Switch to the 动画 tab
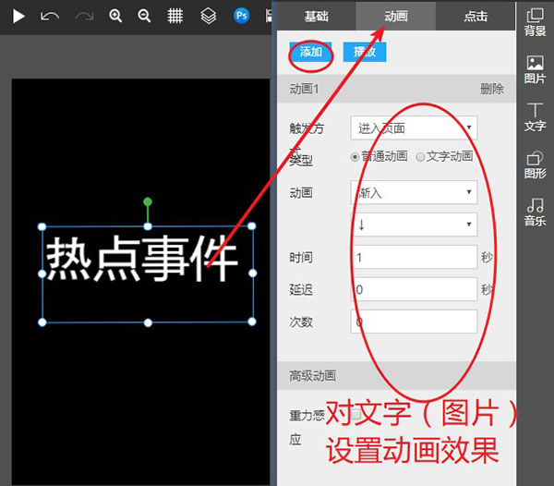This screenshot has height=486, width=554. [x=396, y=16]
